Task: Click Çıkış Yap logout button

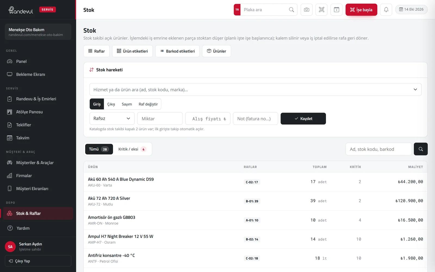Action: (x=38, y=261)
